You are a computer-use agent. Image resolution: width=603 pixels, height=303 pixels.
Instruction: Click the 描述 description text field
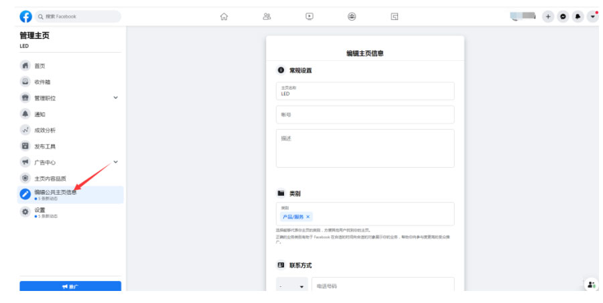365,148
